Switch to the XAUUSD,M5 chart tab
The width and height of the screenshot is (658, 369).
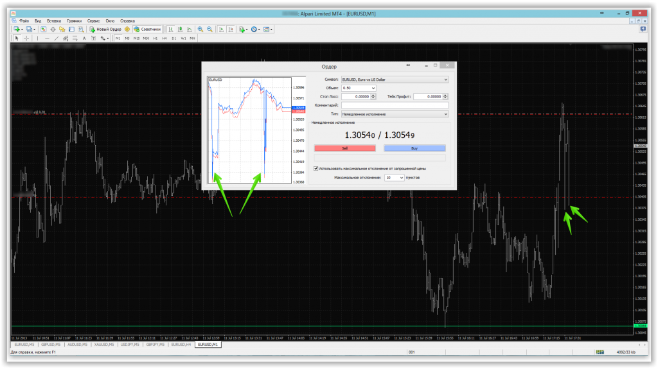[x=103, y=345]
